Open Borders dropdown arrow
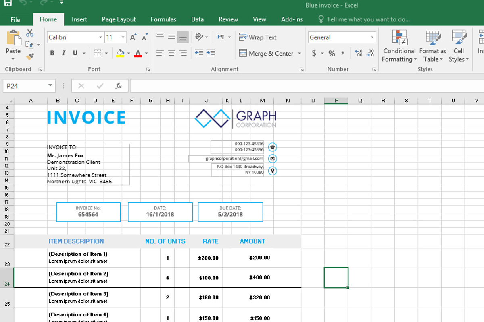484x322 pixels. click(106, 53)
